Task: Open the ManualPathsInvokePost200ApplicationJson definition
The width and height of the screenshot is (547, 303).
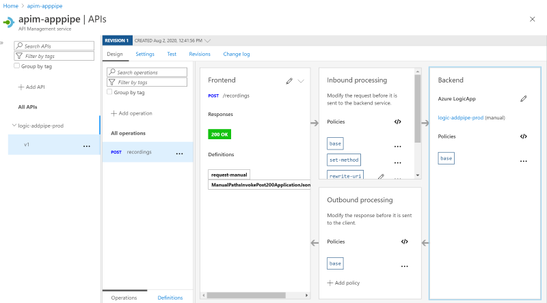Action: point(260,184)
